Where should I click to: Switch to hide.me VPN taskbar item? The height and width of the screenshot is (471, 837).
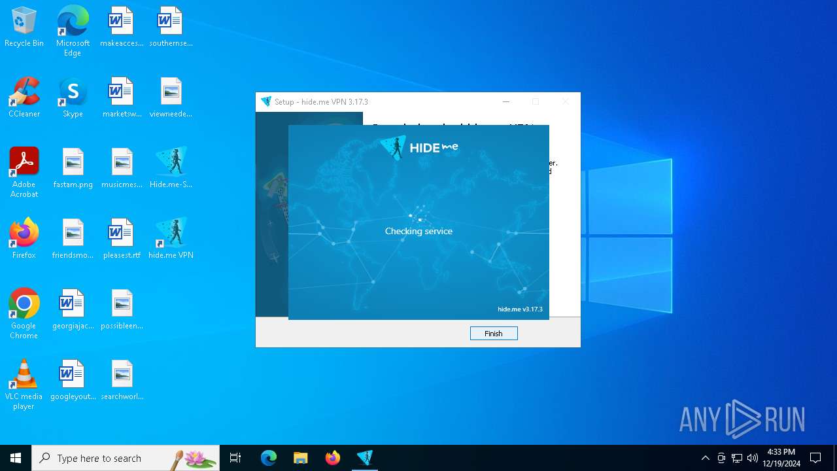pos(364,458)
